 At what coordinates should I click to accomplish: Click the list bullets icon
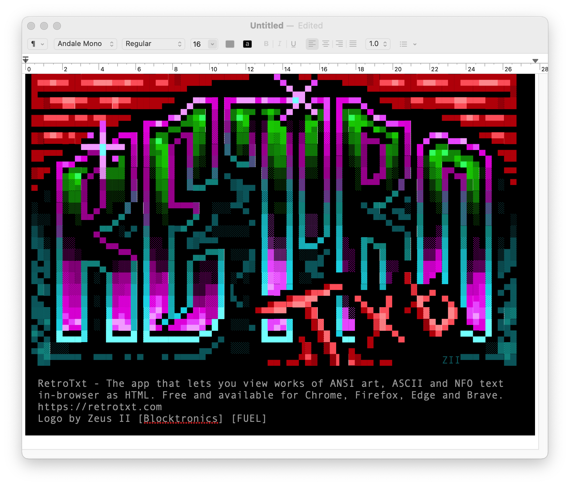tap(403, 44)
